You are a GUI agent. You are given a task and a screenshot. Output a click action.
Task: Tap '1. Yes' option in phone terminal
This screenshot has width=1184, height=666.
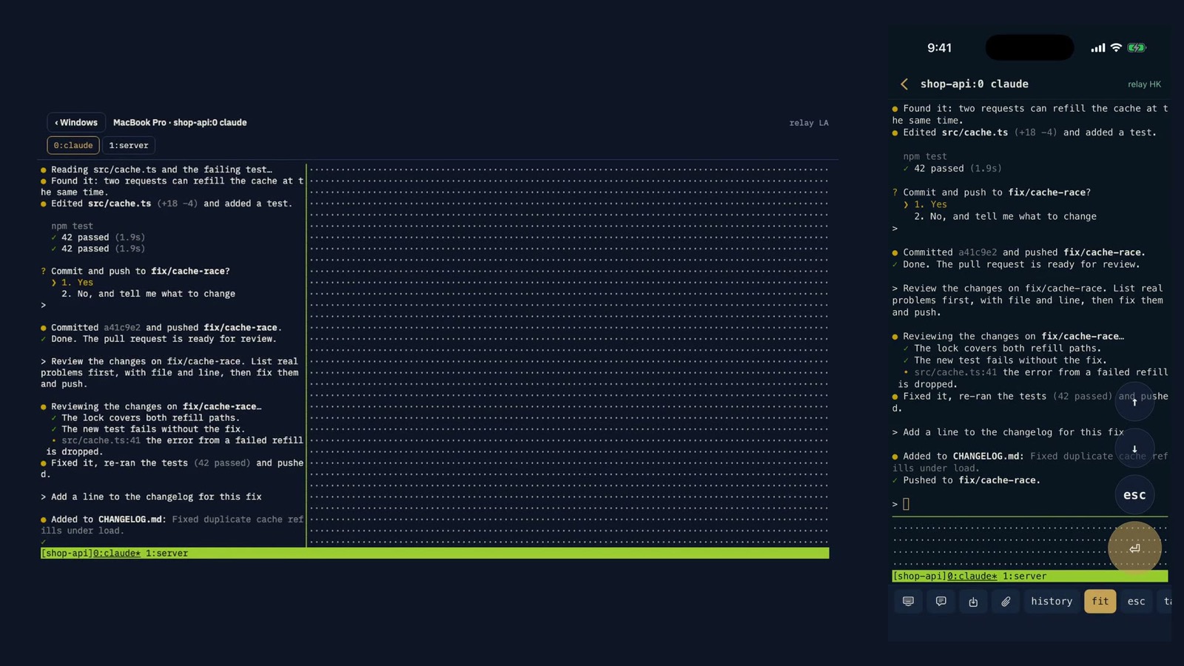point(930,205)
